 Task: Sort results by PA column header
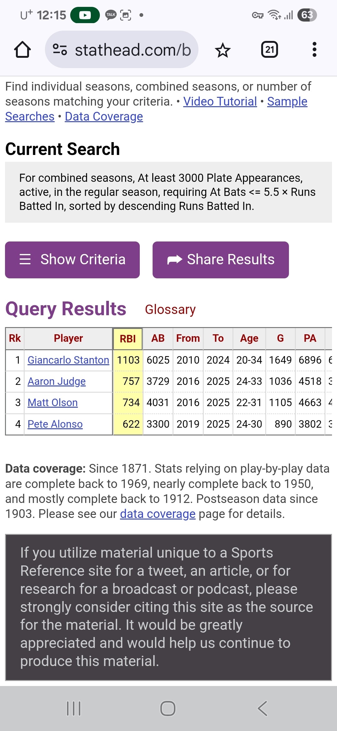[310, 338]
